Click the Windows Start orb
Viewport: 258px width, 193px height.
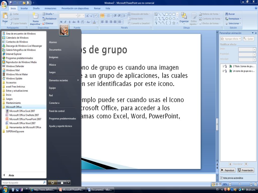[x=5, y=190]
